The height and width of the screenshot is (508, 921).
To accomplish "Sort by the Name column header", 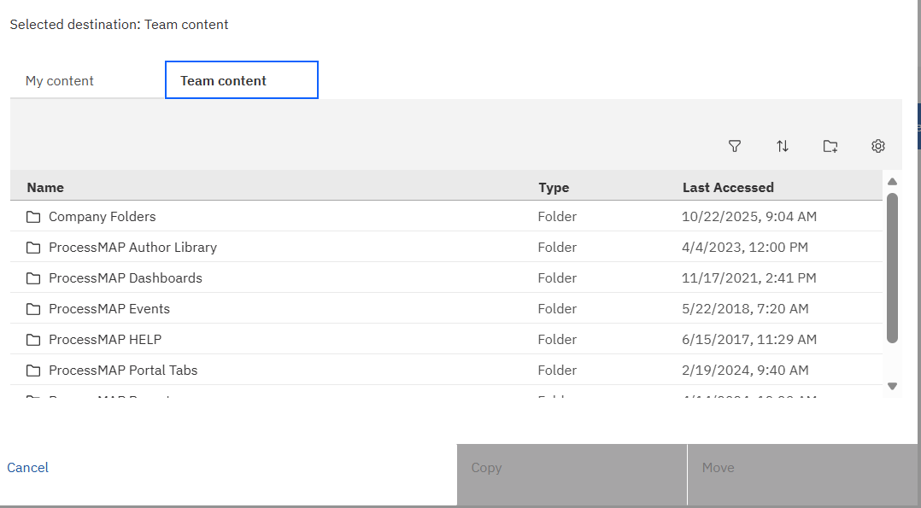I will coord(45,187).
